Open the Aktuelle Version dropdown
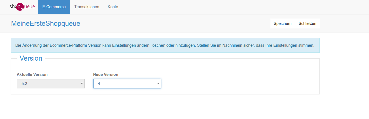The height and width of the screenshot is (119, 369). point(51,84)
